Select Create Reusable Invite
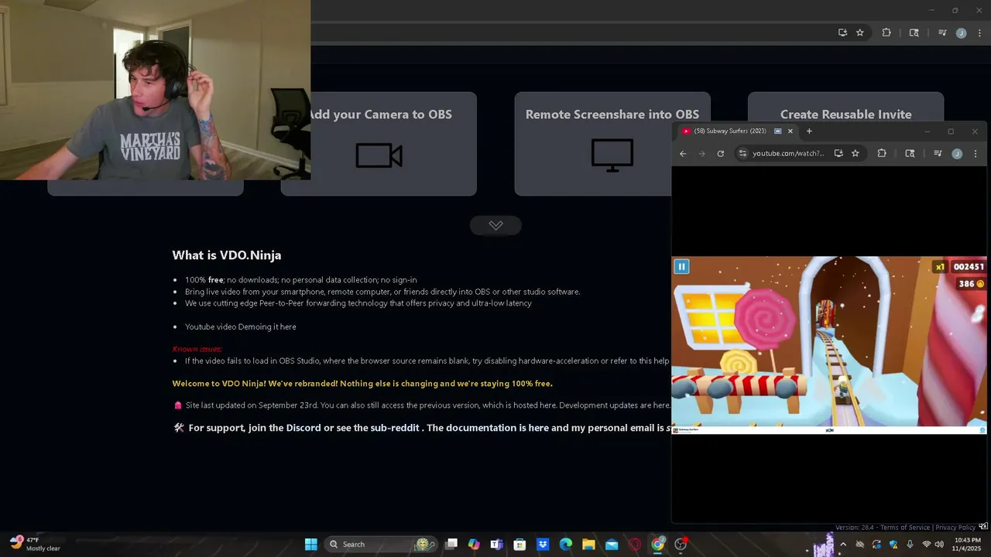Image resolution: width=991 pixels, height=557 pixels. [845, 114]
